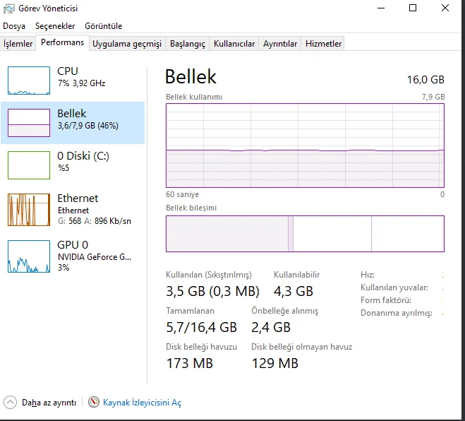
Task: Click the Resource Monitor icon at bottom
Action: (94, 403)
